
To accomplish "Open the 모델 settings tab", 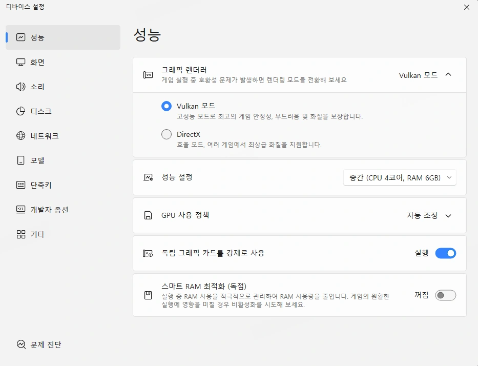I will click(x=63, y=160).
